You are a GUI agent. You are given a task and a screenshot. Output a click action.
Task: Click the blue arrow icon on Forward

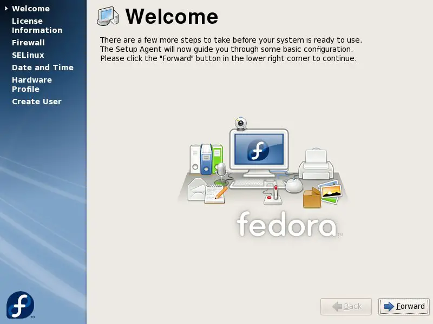389,306
